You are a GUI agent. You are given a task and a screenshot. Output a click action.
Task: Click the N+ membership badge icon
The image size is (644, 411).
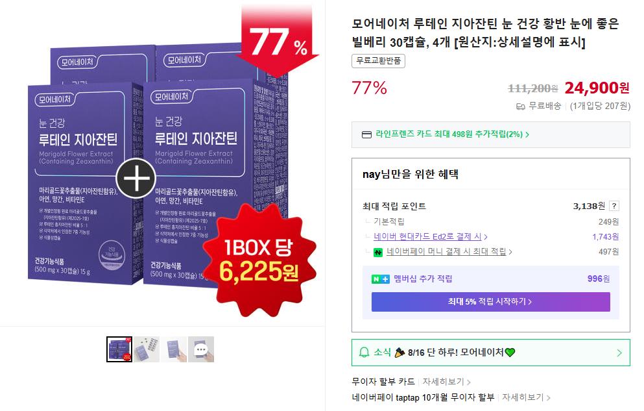380,279
